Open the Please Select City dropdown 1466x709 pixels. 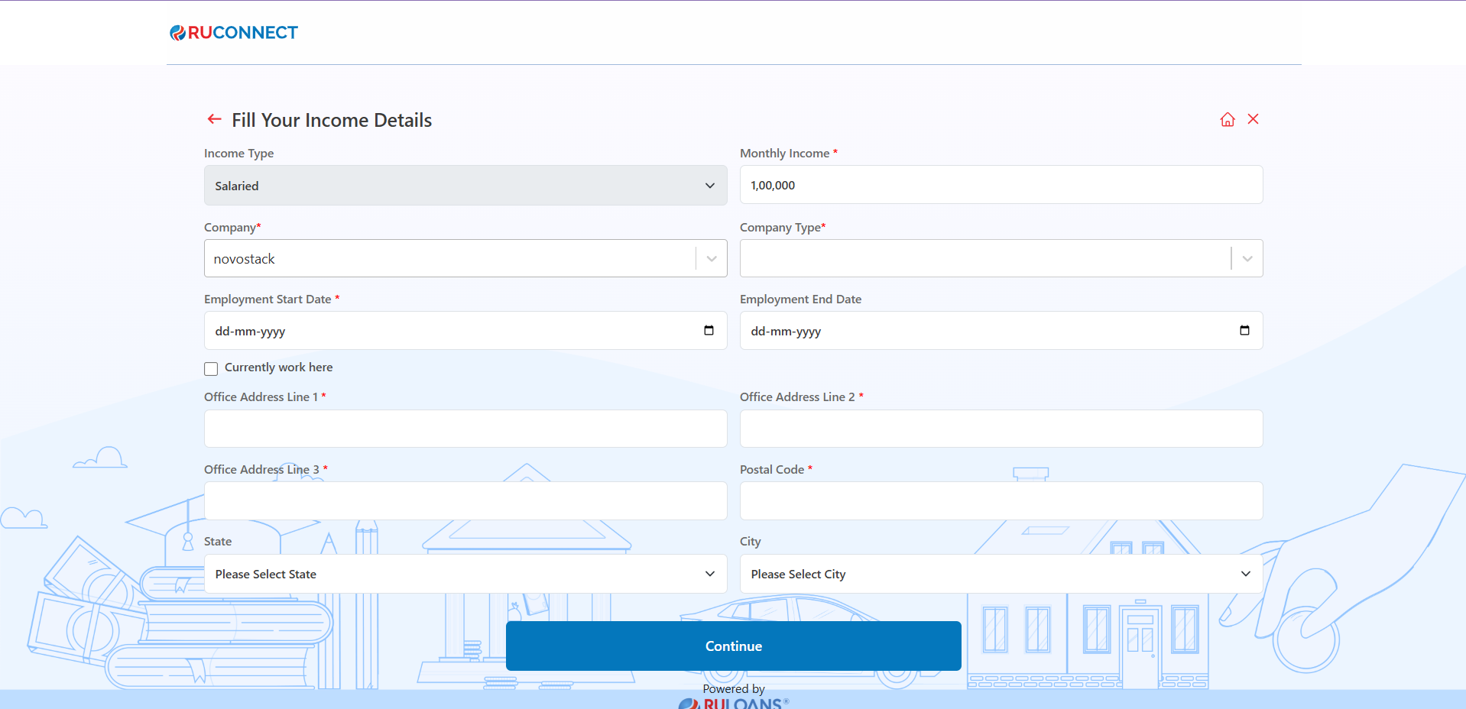[1001, 574]
